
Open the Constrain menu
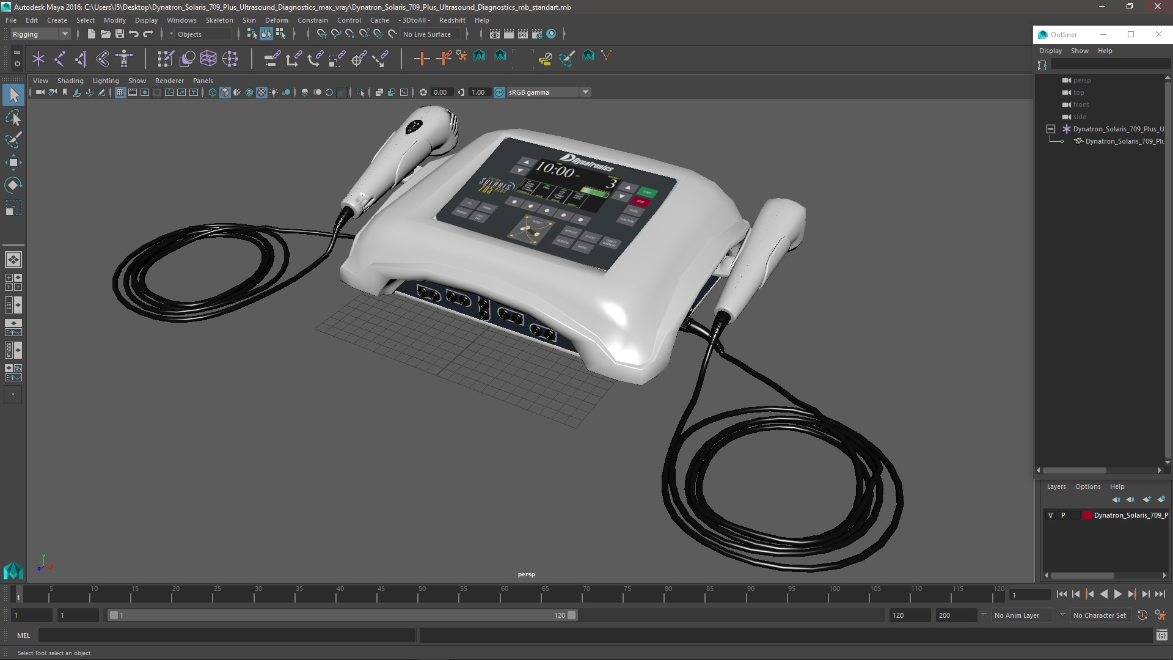[312, 20]
